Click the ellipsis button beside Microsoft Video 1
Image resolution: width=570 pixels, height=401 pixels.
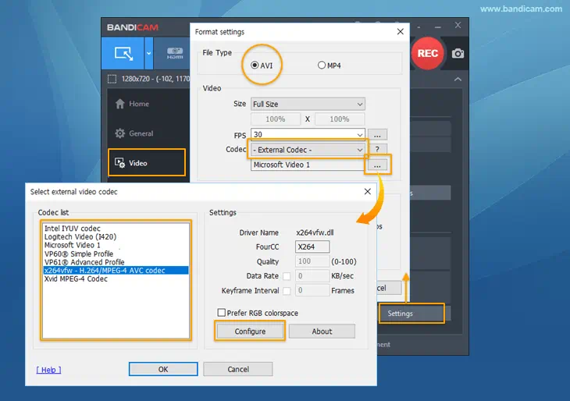pos(377,165)
